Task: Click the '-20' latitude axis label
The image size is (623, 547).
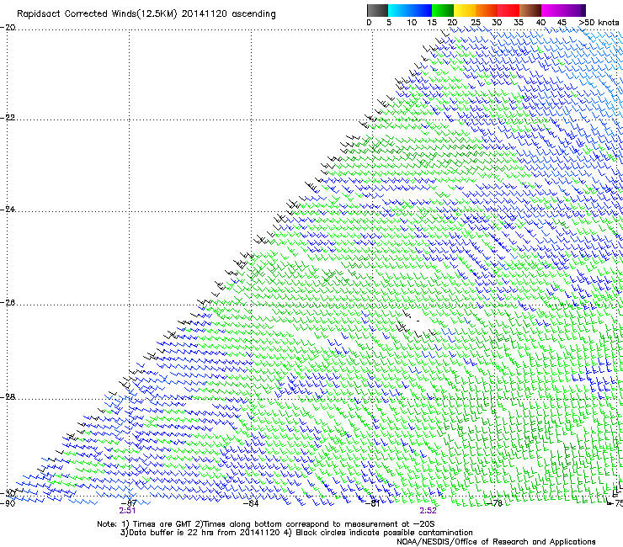Action: click(x=8, y=28)
